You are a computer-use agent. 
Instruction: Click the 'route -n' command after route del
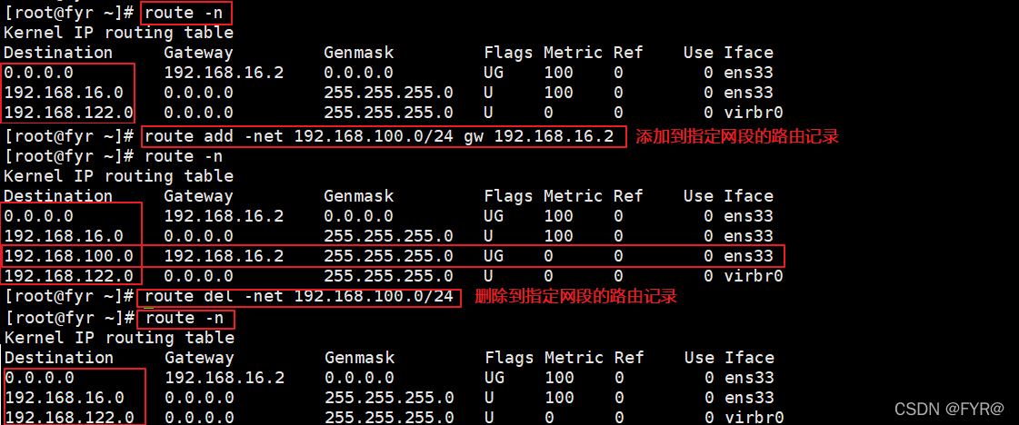pos(185,318)
